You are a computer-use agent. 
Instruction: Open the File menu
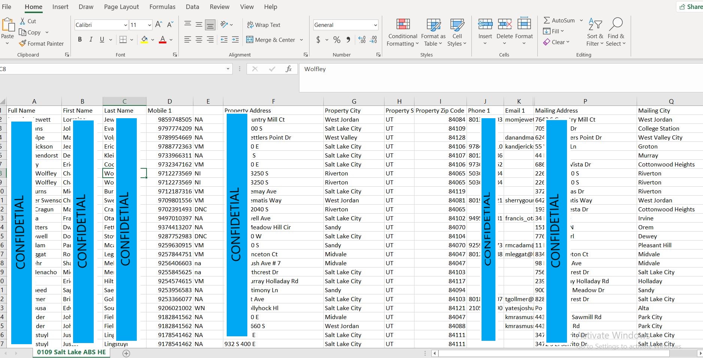click(7, 7)
